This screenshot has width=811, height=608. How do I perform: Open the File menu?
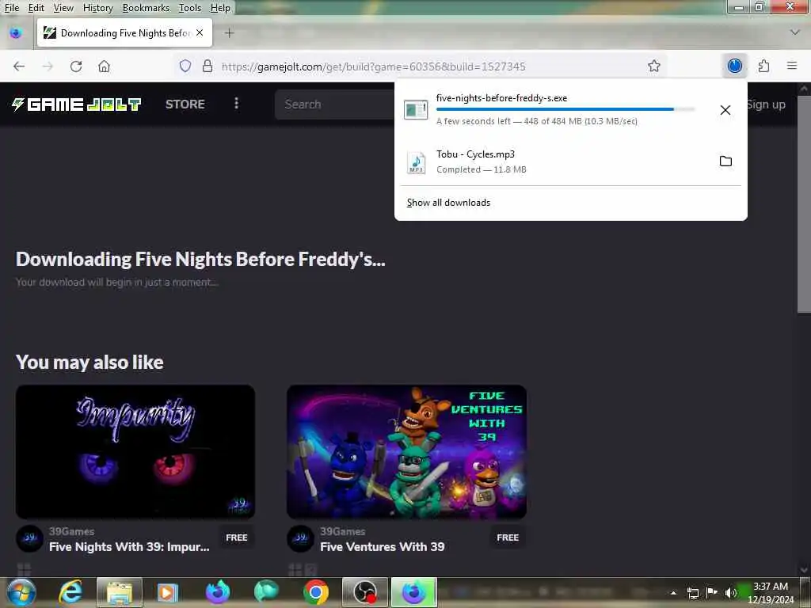pos(11,8)
